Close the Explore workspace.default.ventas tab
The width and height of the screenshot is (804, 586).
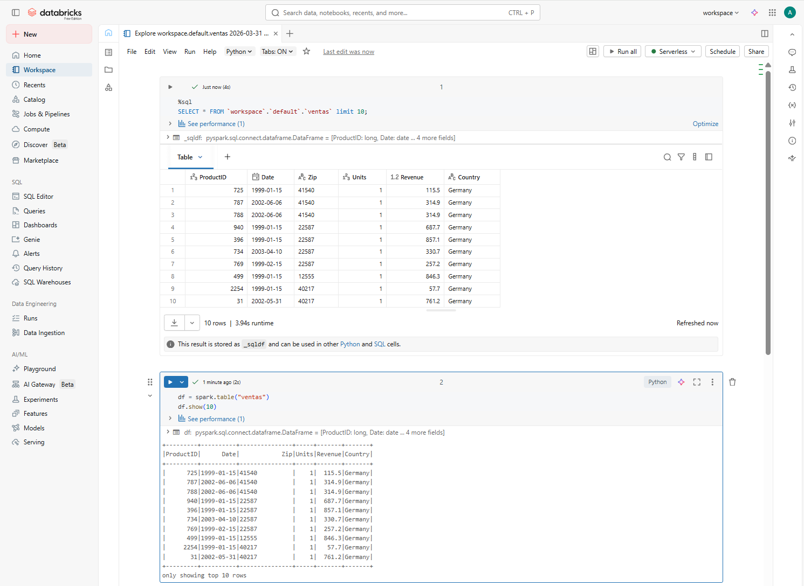[276, 33]
